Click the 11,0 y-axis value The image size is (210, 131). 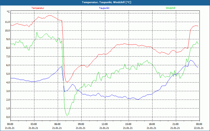point(7,22)
